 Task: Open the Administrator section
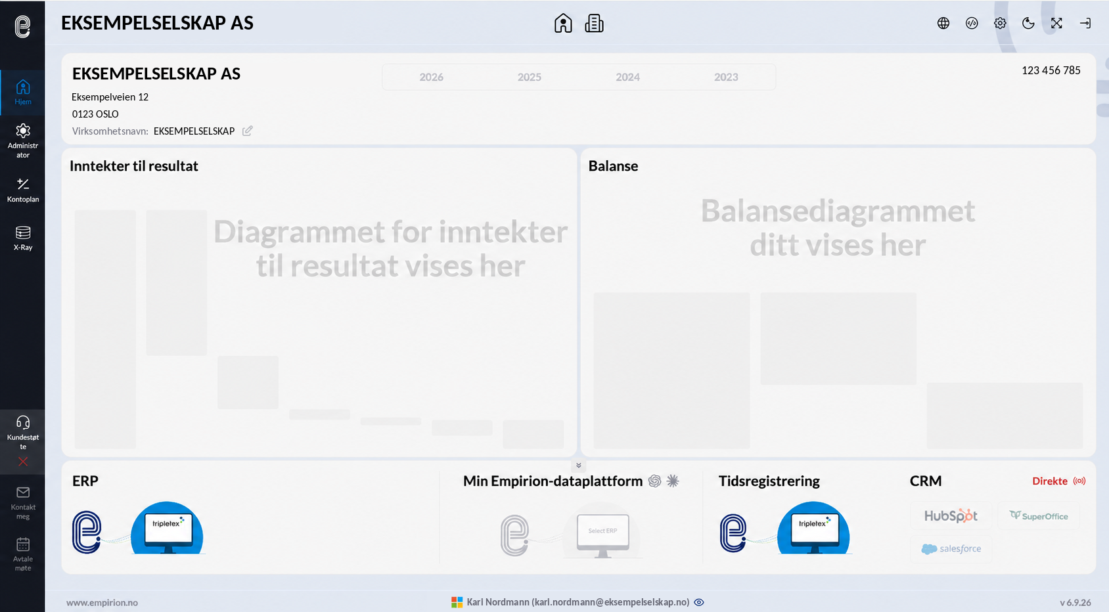tap(23, 141)
